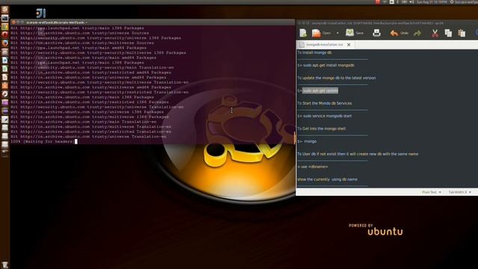Click the gedit window title bar
478x269 pixels.
point(387,23)
